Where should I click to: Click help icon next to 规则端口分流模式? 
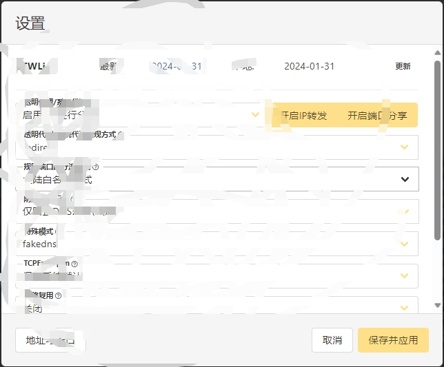(x=96, y=167)
